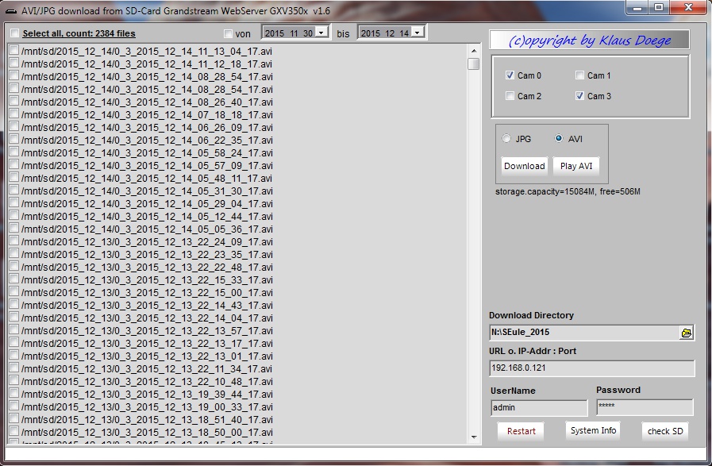The image size is (712, 466).
Task: Toggle the 'von' date filter checkbox
Action: (229, 33)
